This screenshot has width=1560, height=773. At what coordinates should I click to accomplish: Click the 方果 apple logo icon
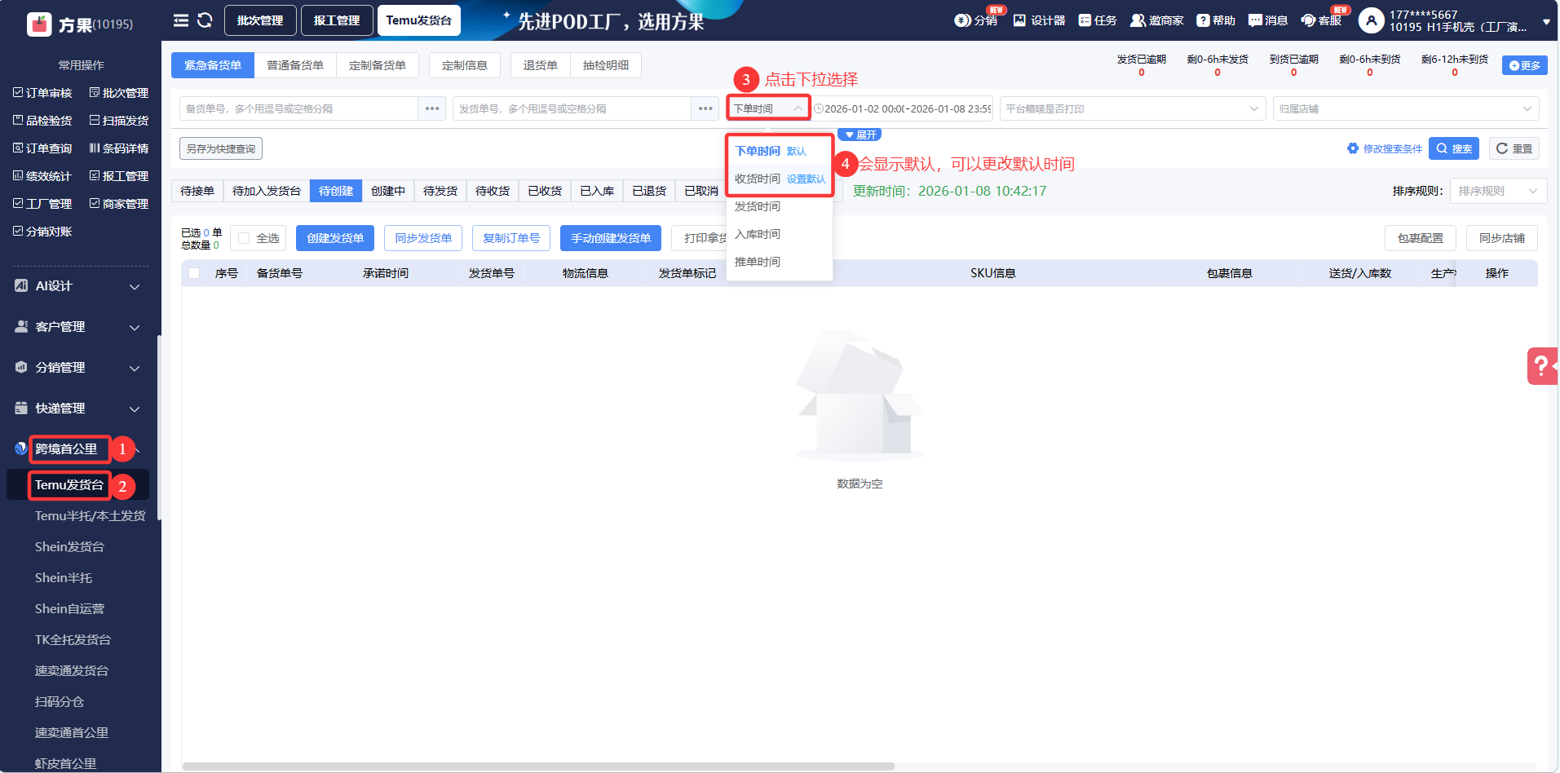point(39,24)
